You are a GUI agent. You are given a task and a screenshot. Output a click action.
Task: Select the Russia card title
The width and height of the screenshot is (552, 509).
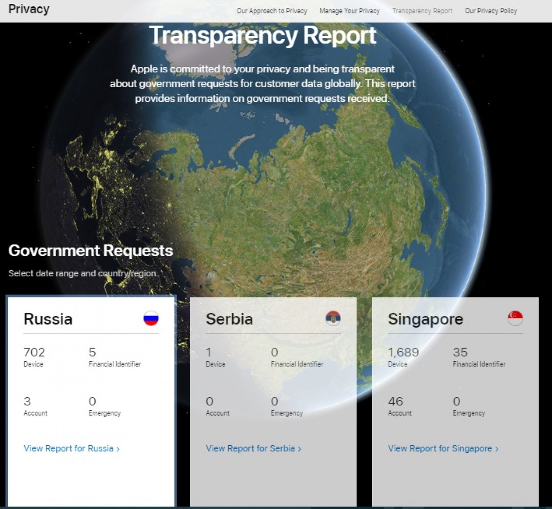[48, 319]
